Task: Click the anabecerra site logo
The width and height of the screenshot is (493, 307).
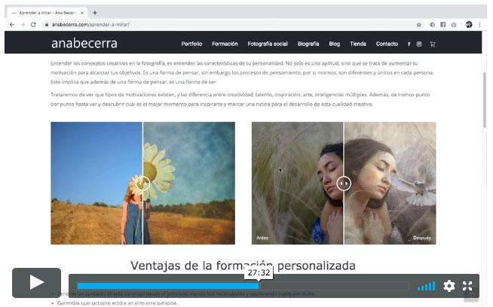Action: tap(84, 44)
